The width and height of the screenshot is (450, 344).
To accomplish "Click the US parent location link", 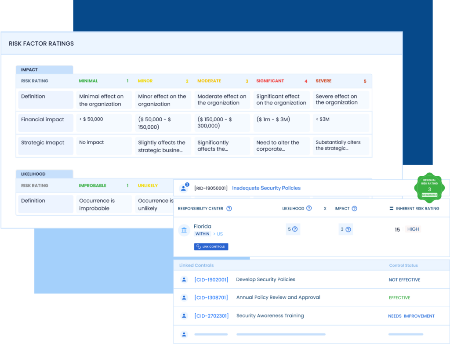I will pos(220,234).
